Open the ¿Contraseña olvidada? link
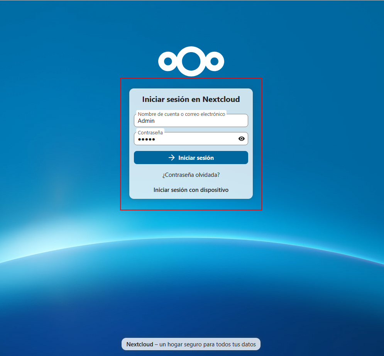The image size is (384, 356). [191, 175]
